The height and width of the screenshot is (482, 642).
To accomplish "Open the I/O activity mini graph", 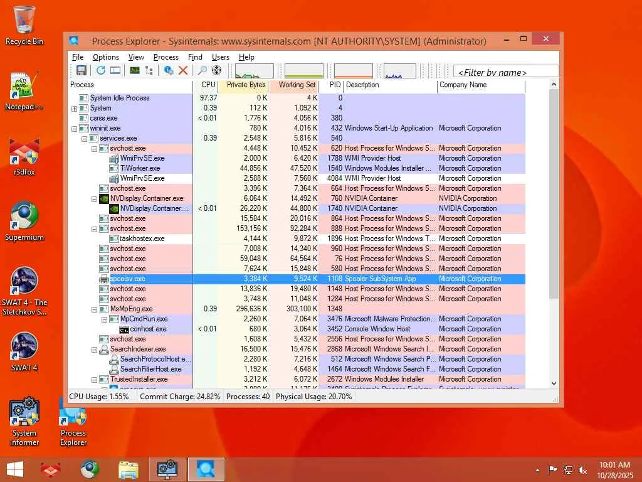I will pyautogui.click(x=400, y=71).
